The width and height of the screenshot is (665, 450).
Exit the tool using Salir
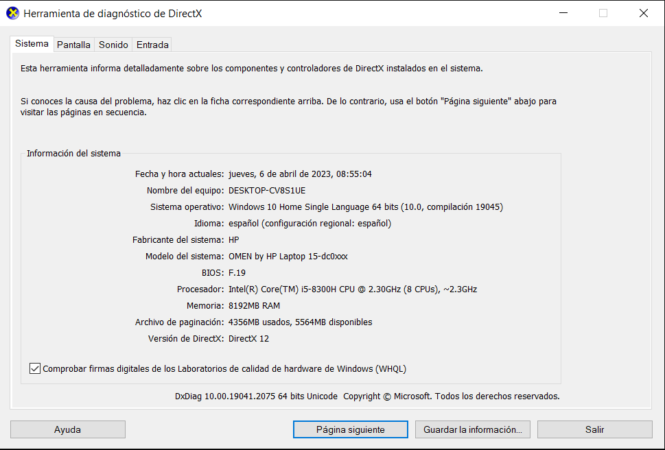[x=594, y=429]
